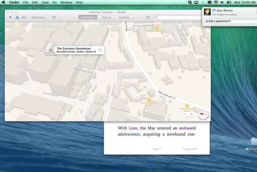The image size is (257, 172).
Task: Toggle the 3D buildings view icon
Action: point(17,17)
